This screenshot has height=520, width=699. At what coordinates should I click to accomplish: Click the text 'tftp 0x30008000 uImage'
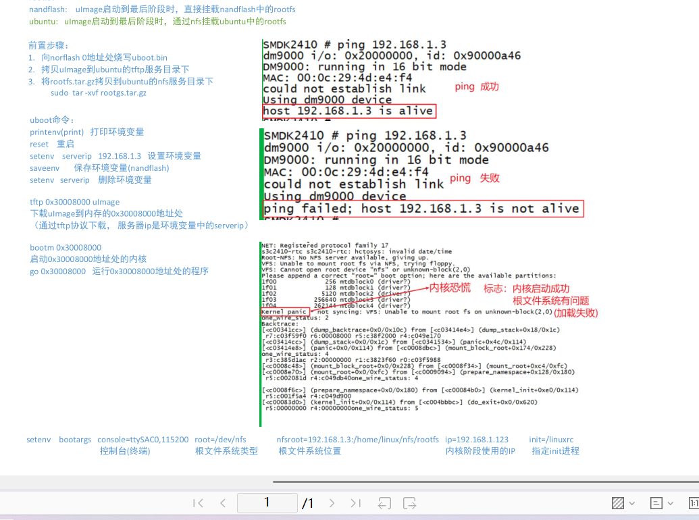[x=74, y=202]
